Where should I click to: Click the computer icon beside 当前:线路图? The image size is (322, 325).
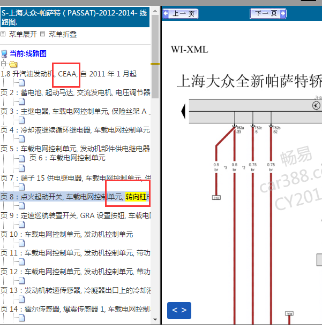click(4, 54)
